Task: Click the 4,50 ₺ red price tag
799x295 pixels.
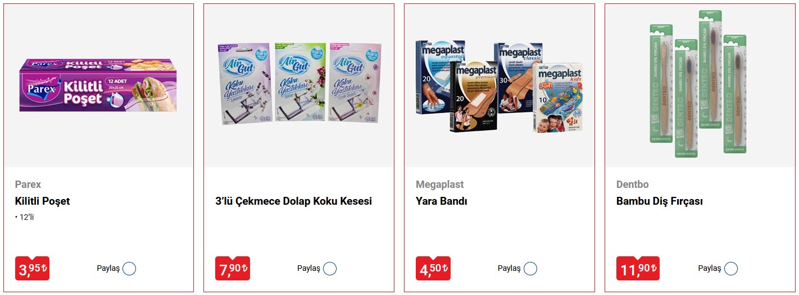Action: (433, 269)
